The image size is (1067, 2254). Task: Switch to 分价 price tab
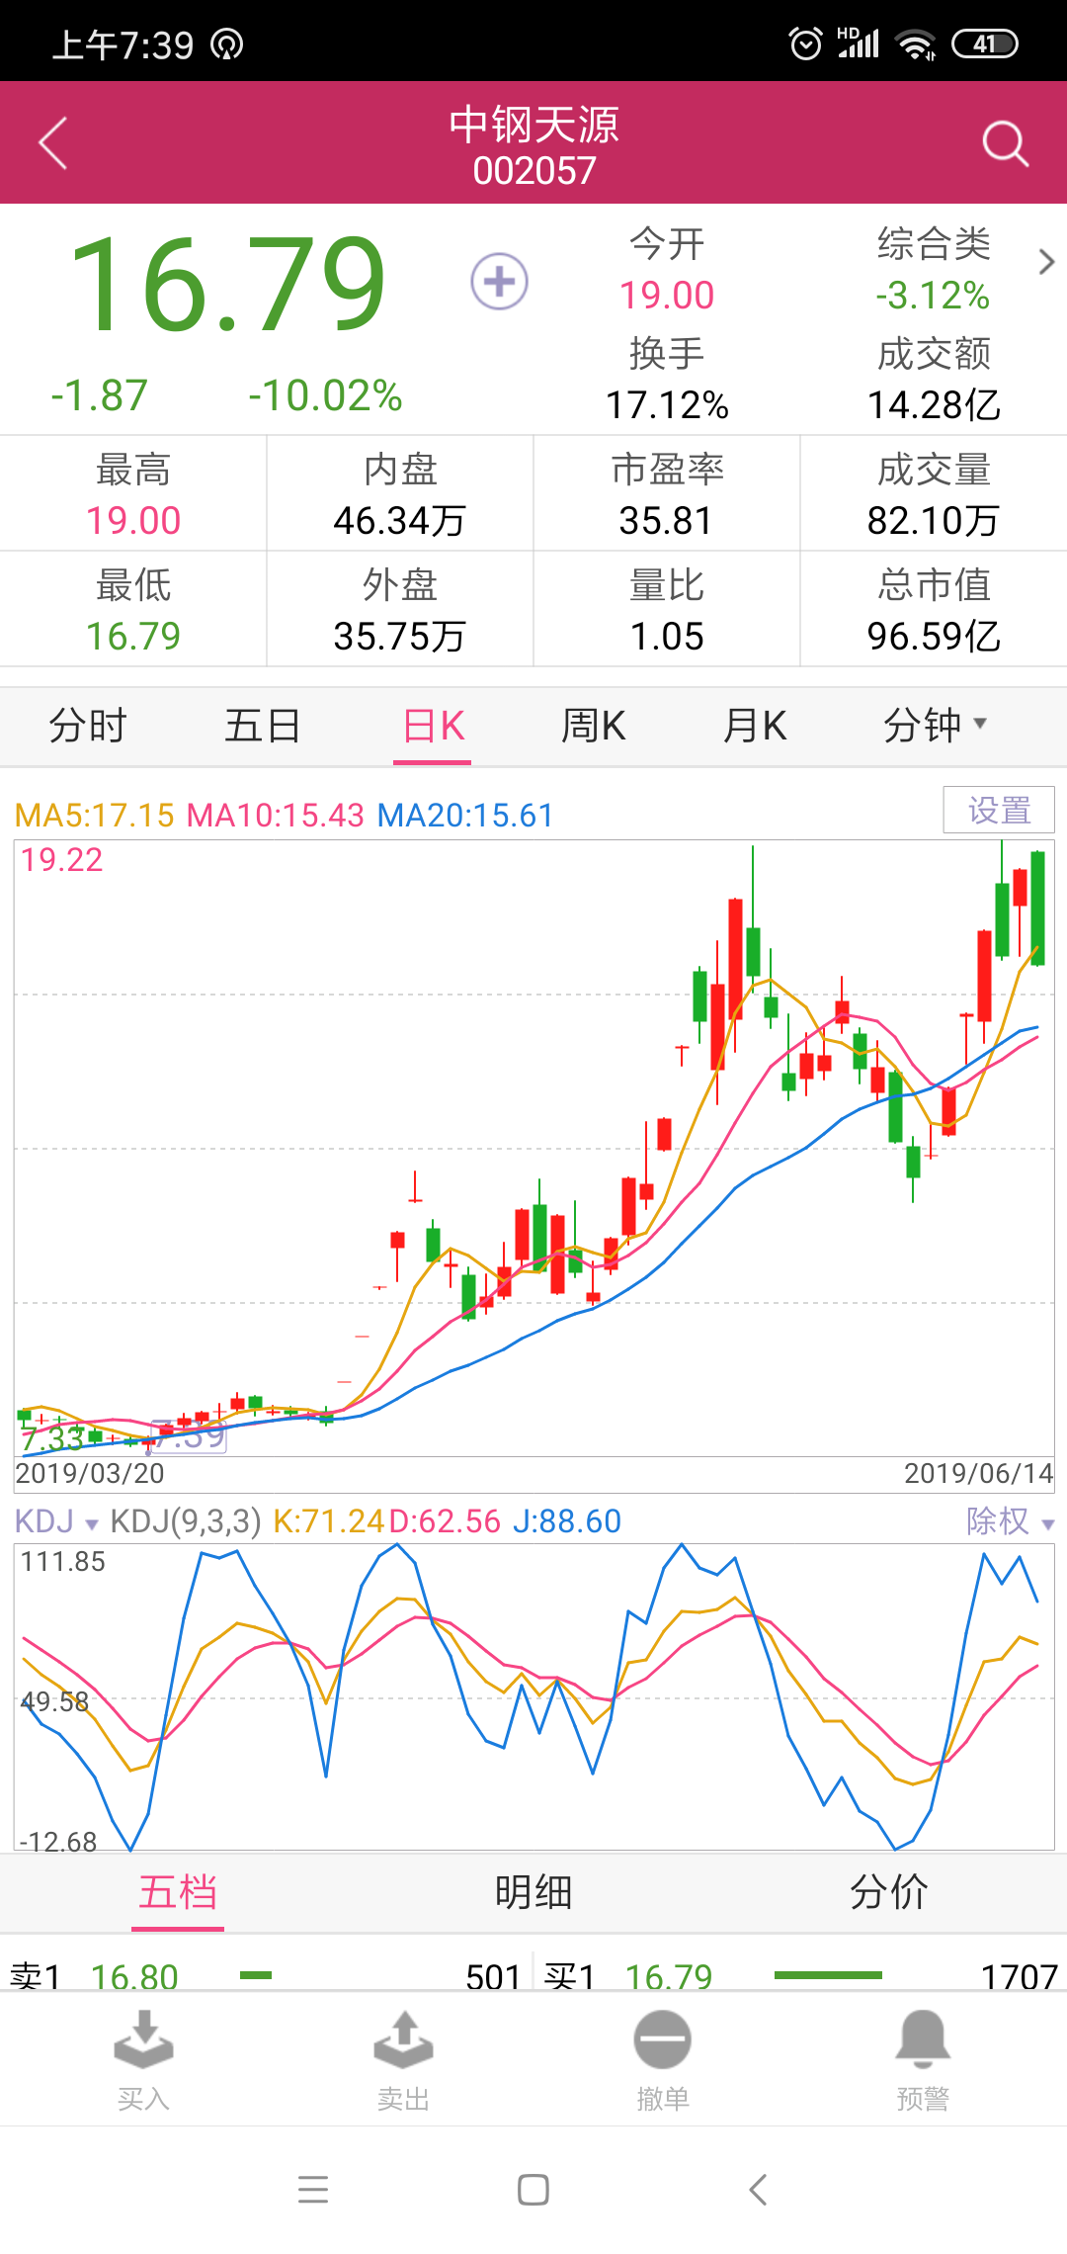coord(889,1892)
